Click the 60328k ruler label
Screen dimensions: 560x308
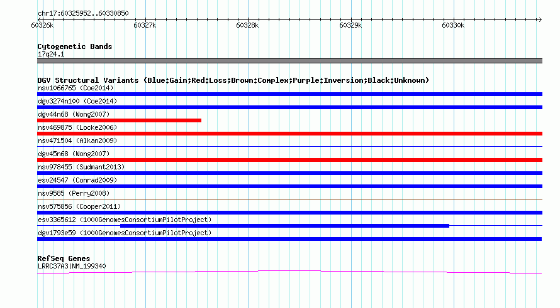247,25
